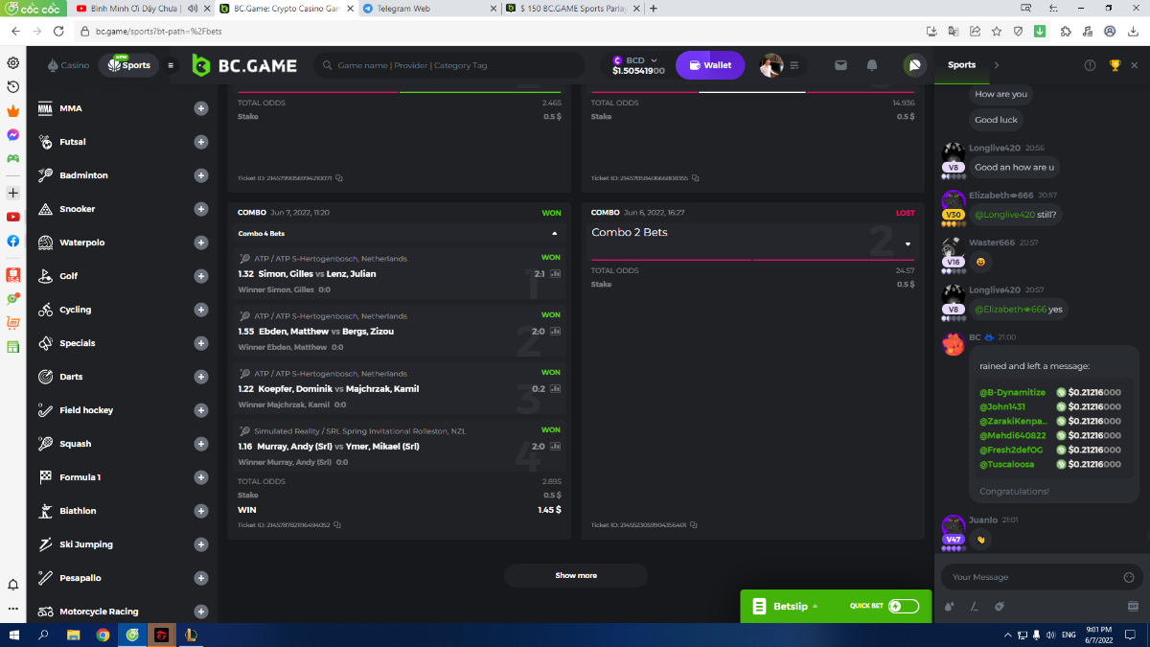
Task: Open match statistics for Simon vs Lenz
Action: [555, 274]
